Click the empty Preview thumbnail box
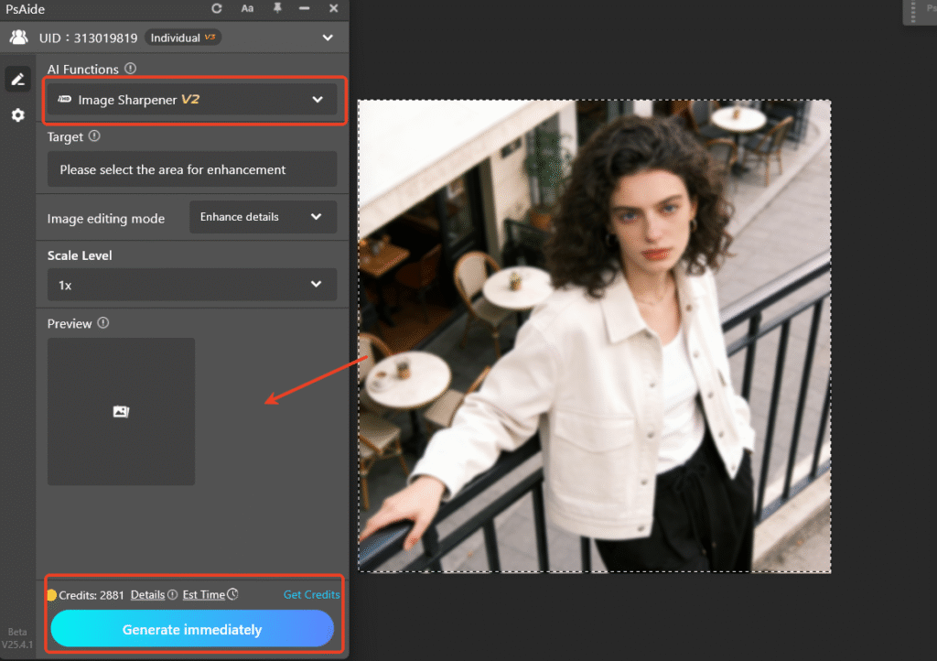The width and height of the screenshot is (937, 661). (121, 411)
